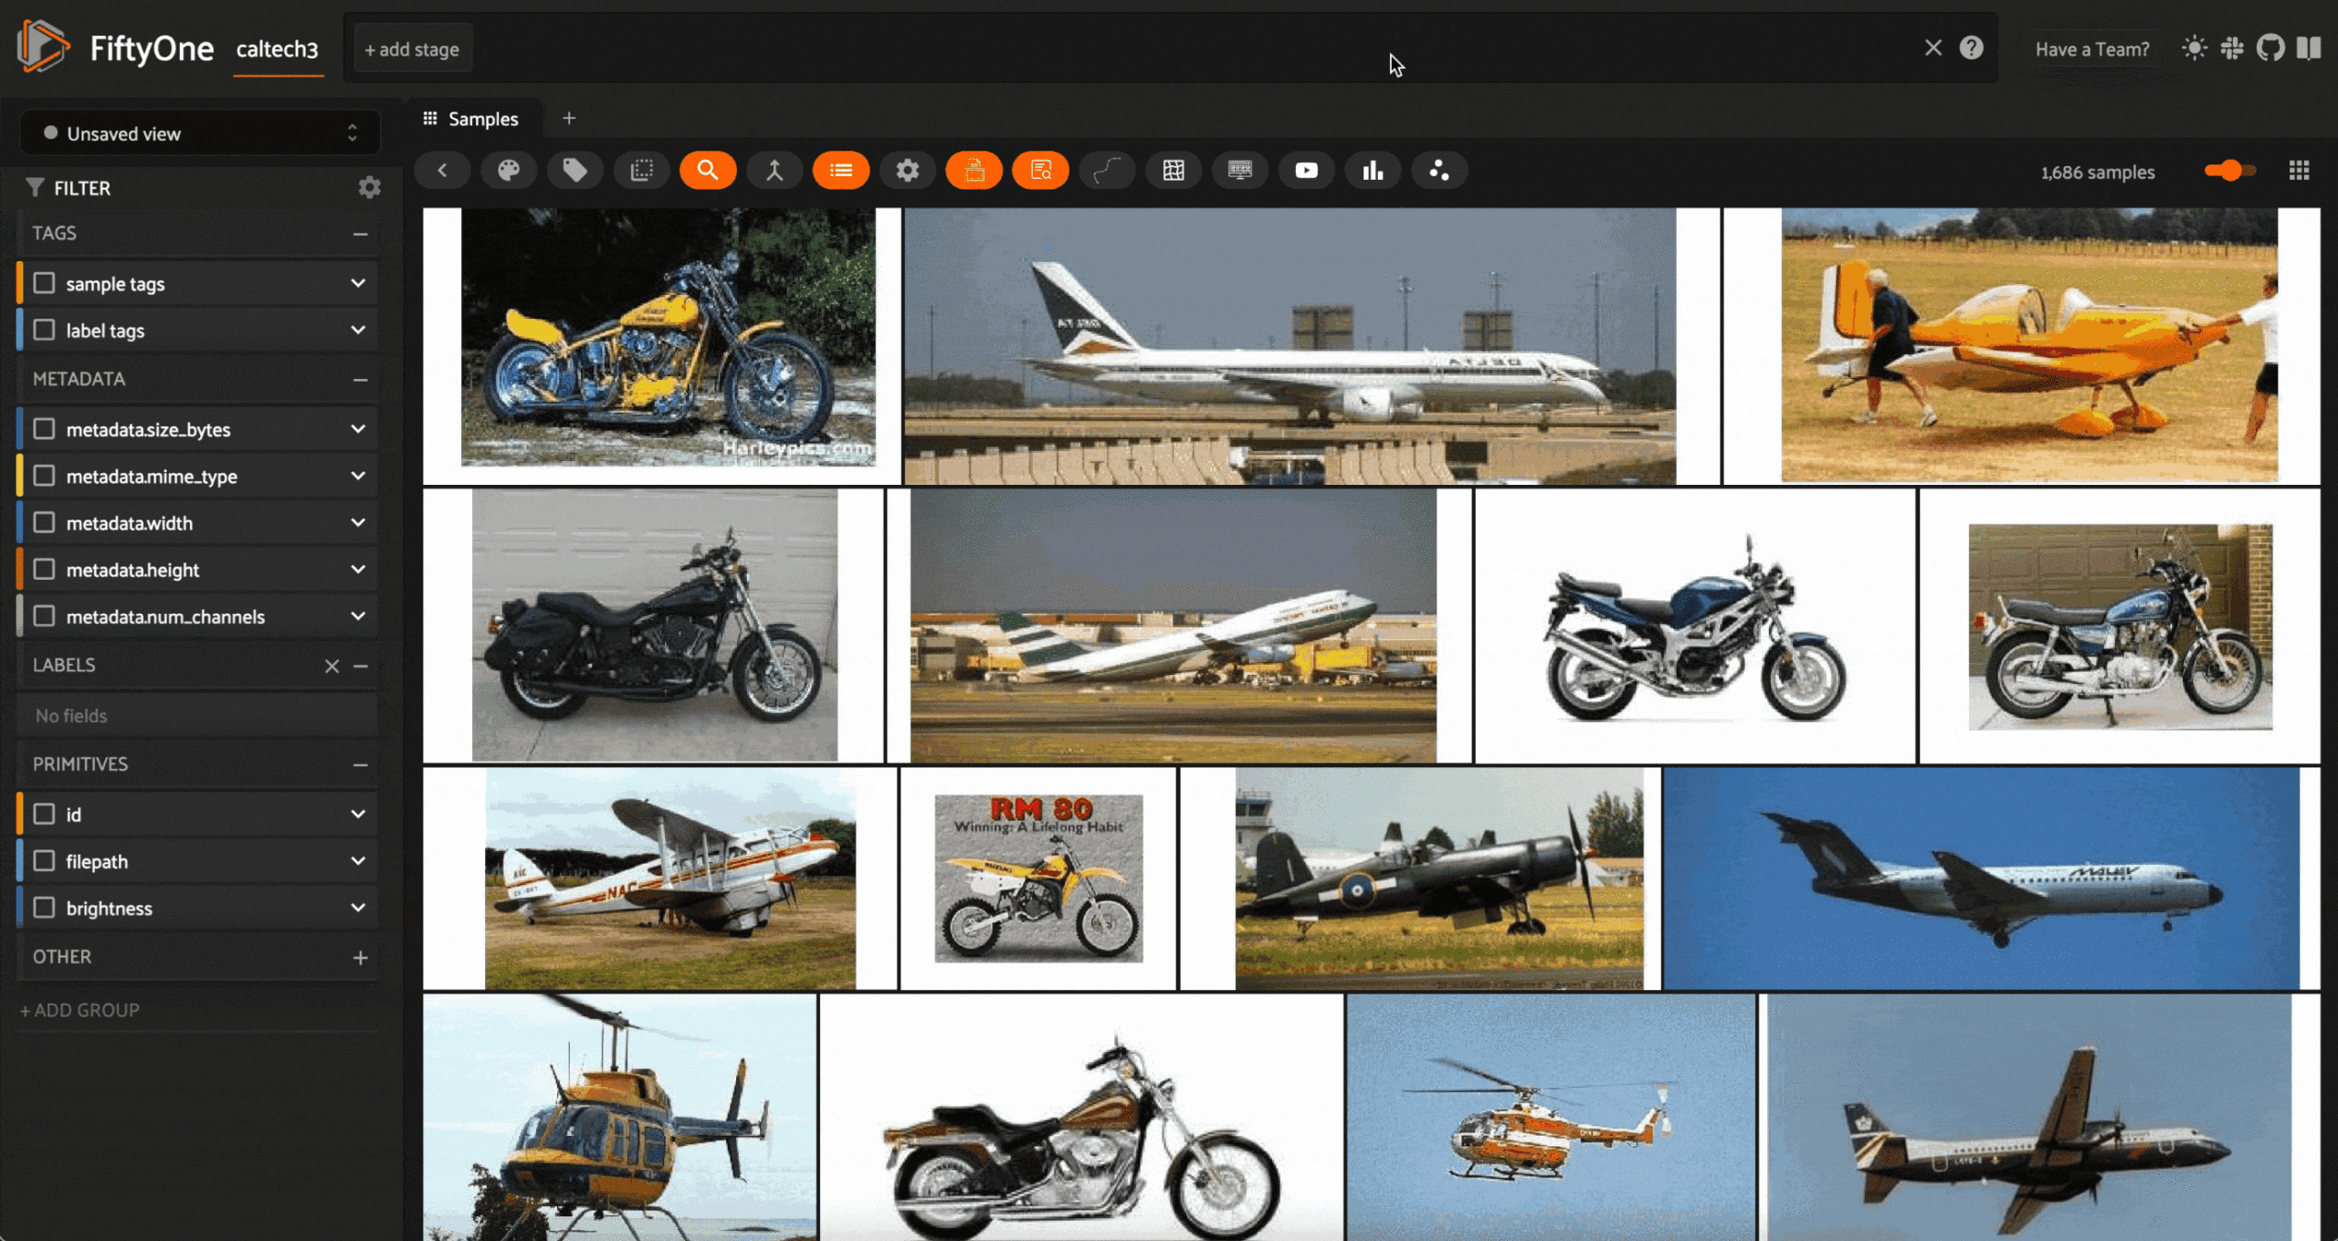Click the YouTube-style video icon
This screenshot has height=1241, width=2338.
point(1306,171)
